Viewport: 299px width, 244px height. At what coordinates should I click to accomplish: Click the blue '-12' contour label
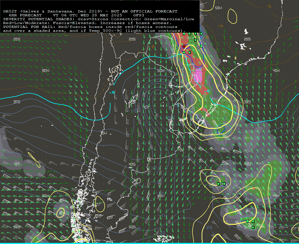[x=152, y=168]
